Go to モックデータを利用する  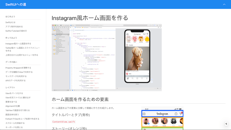click(x=16, y=76)
